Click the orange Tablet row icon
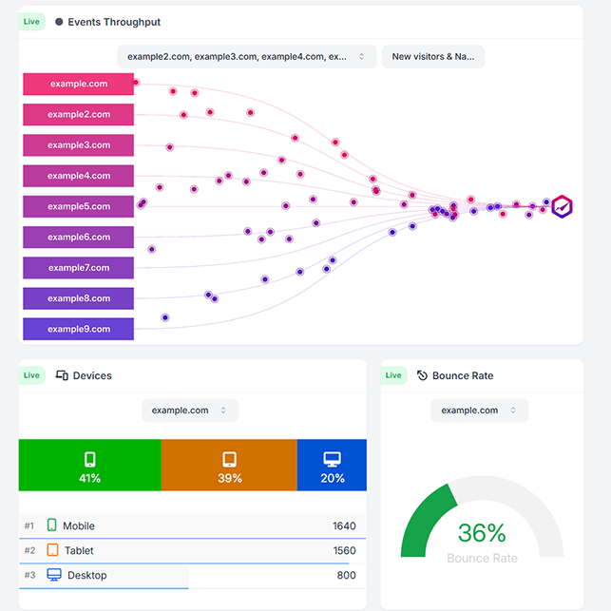The image size is (611, 611). pos(52,550)
